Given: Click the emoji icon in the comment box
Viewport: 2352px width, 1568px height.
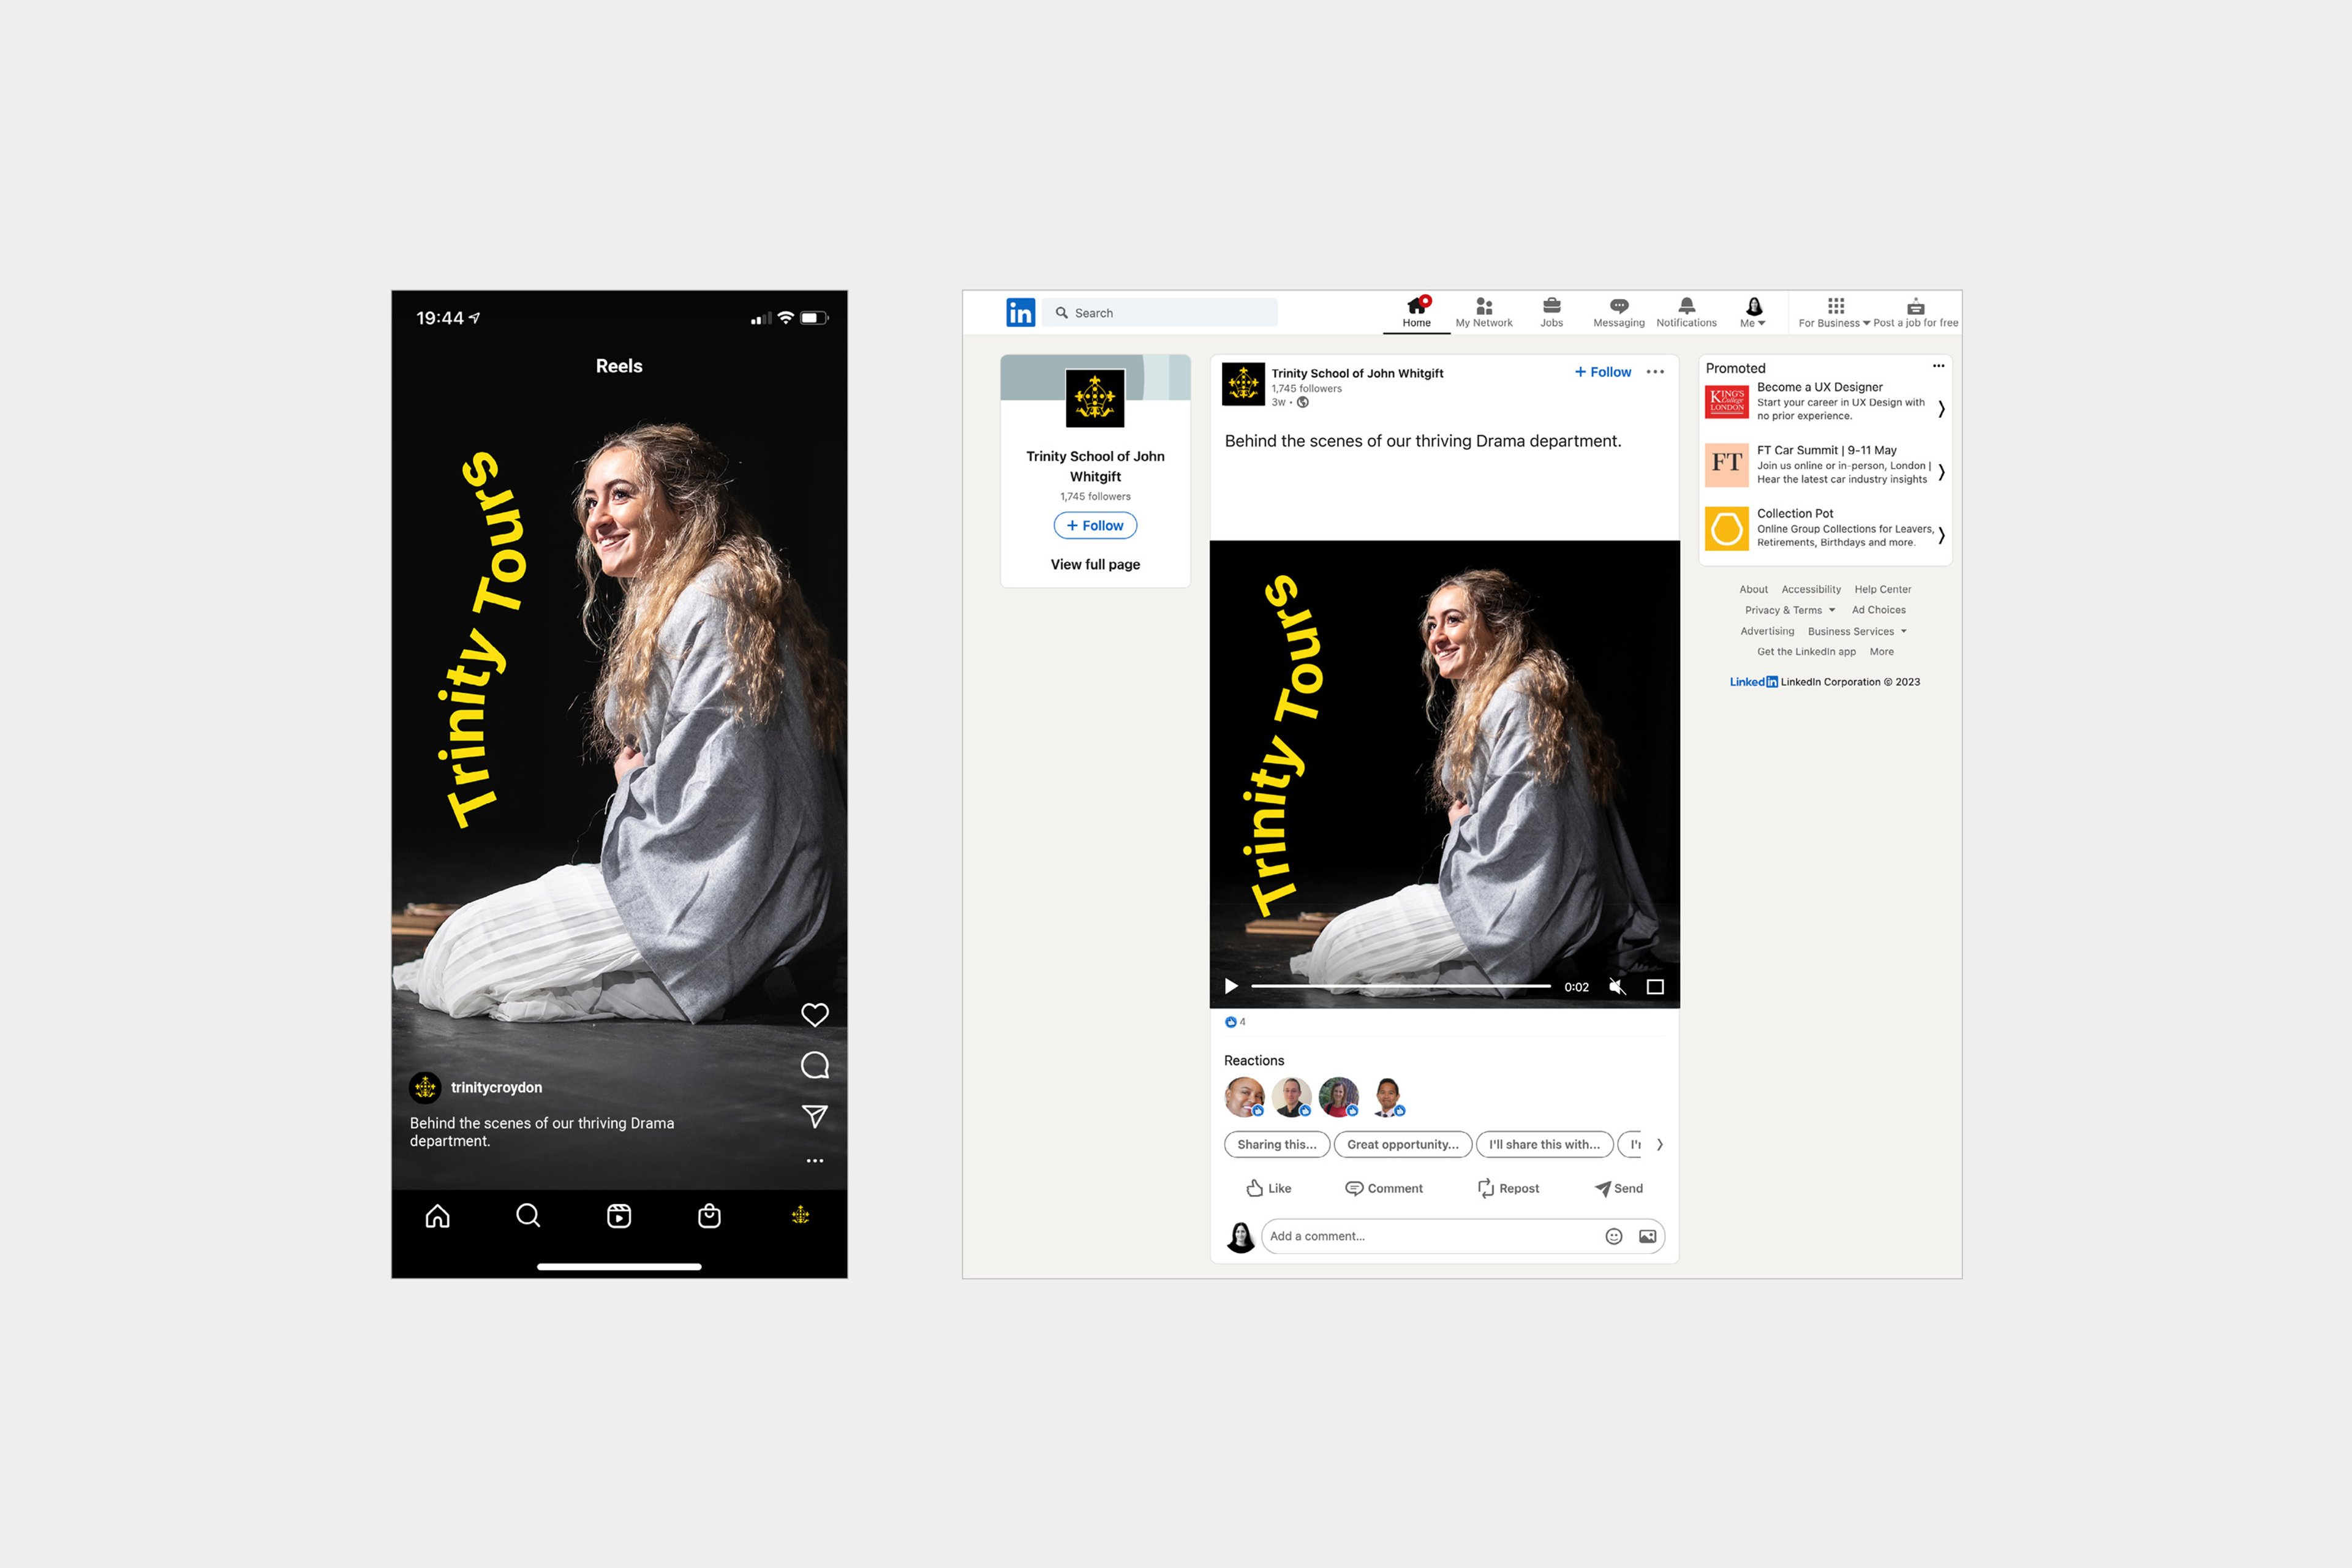Looking at the screenshot, I should (1613, 1237).
